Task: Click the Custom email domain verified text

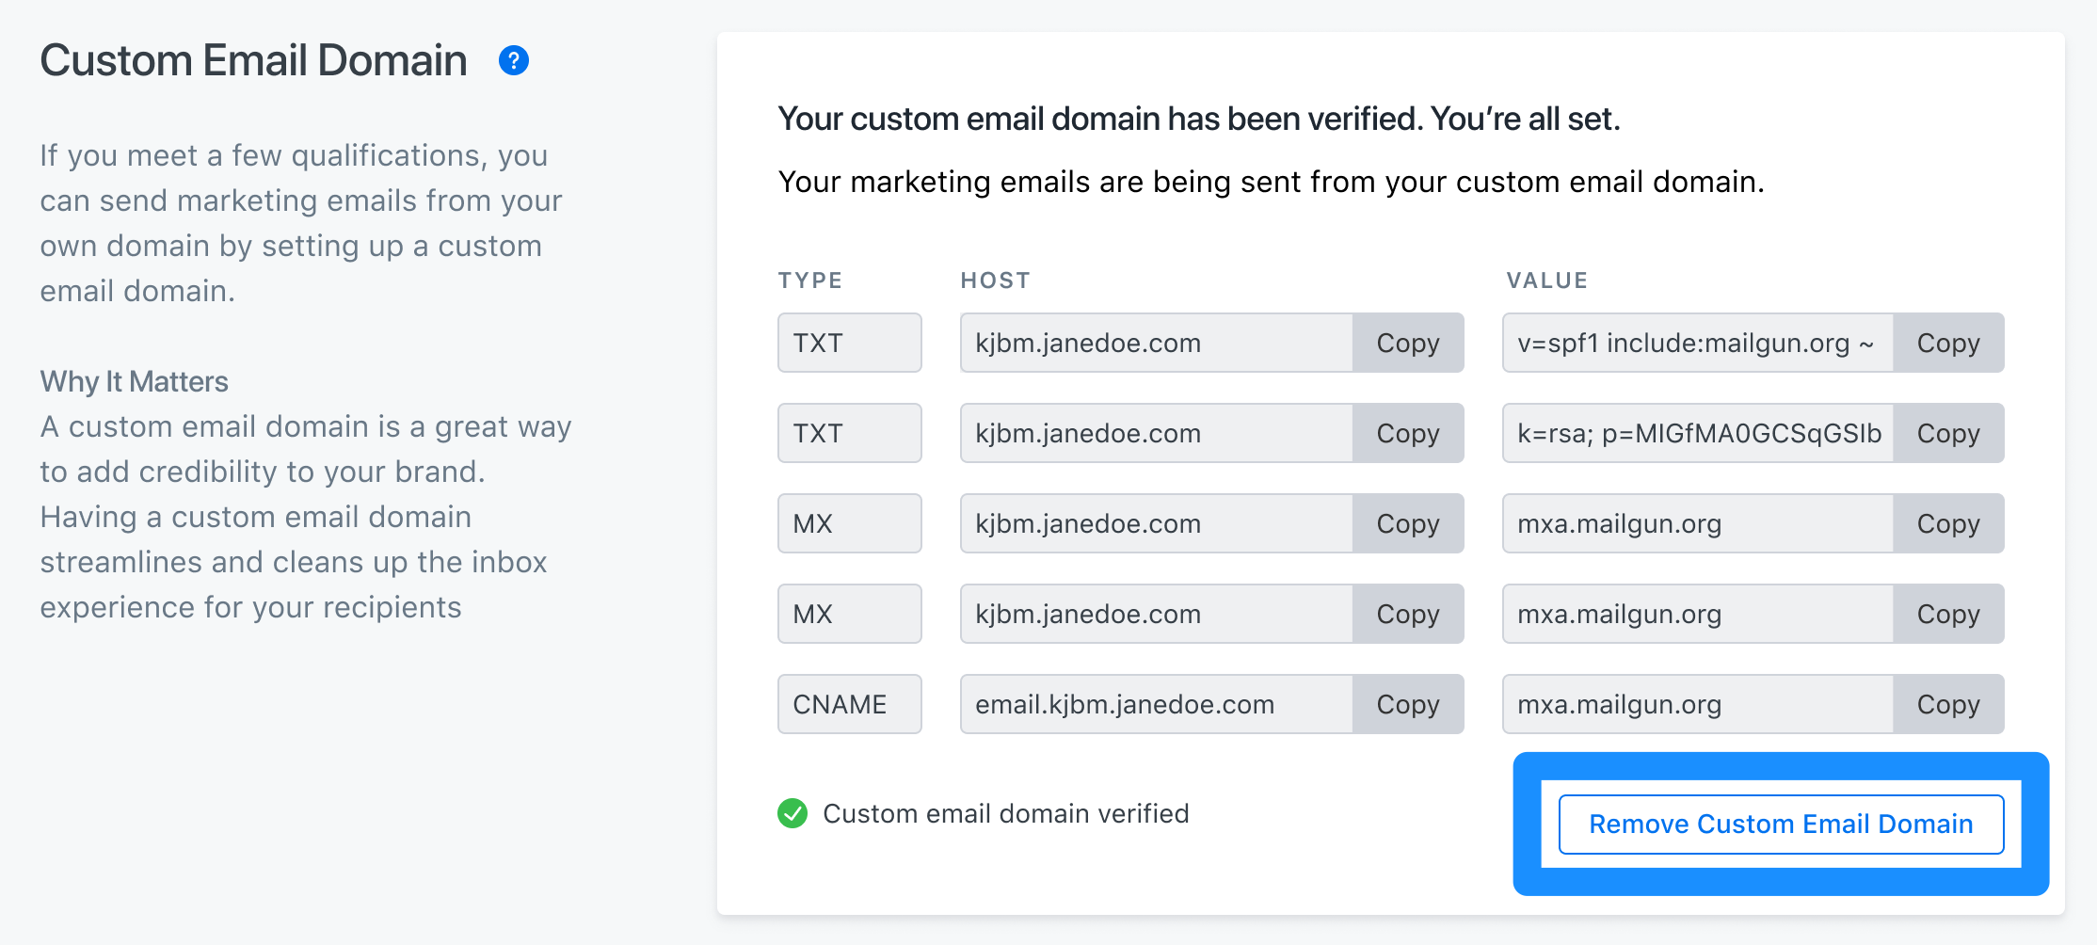Action: (x=1006, y=813)
